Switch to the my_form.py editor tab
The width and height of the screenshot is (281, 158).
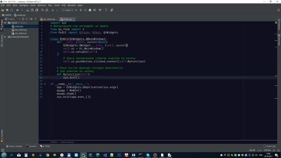tap(49, 19)
